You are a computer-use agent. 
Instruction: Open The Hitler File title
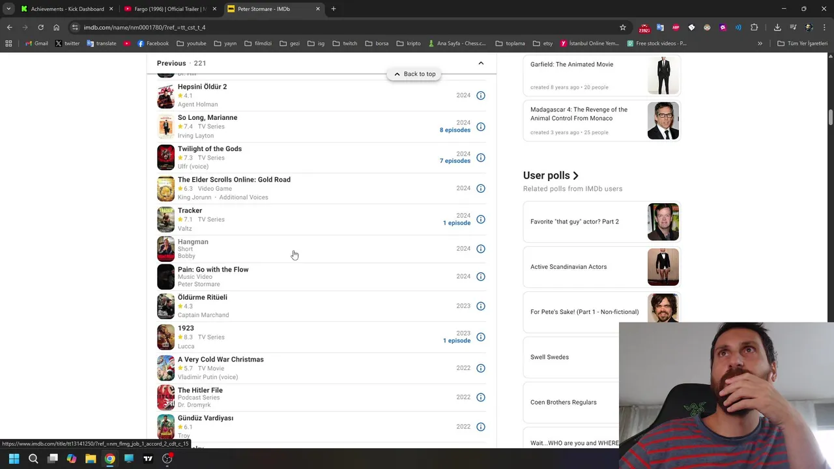(x=200, y=390)
